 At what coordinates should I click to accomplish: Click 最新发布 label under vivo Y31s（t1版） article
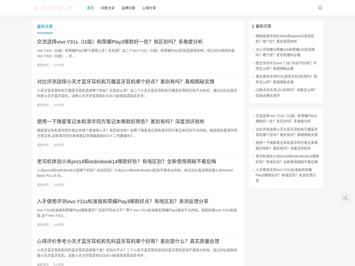(43, 65)
